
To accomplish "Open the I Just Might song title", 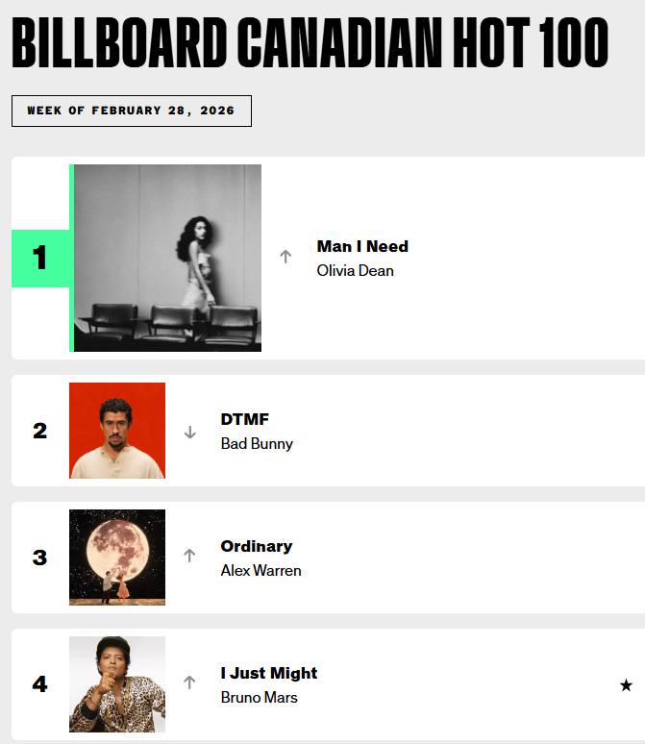I will click(x=269, y=673).
